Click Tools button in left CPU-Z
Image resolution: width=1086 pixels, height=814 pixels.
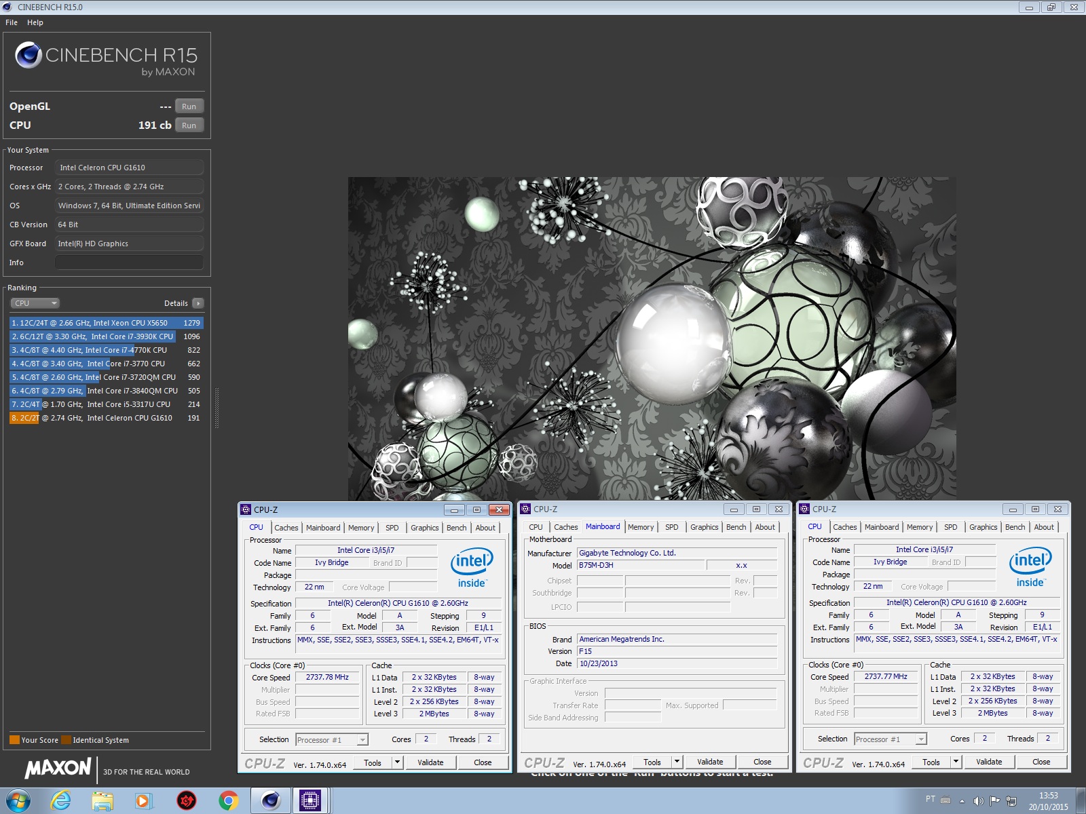click(x=373, y=762)
